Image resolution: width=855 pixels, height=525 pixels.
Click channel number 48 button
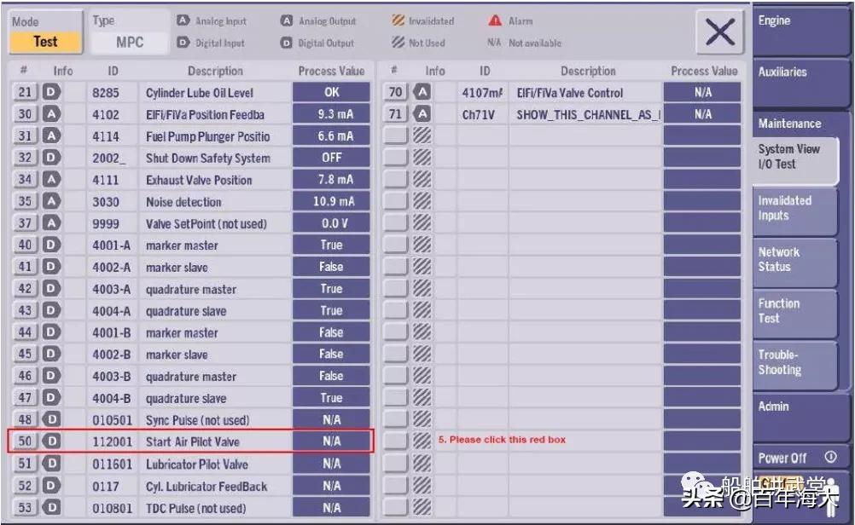(x=25, y=419)
